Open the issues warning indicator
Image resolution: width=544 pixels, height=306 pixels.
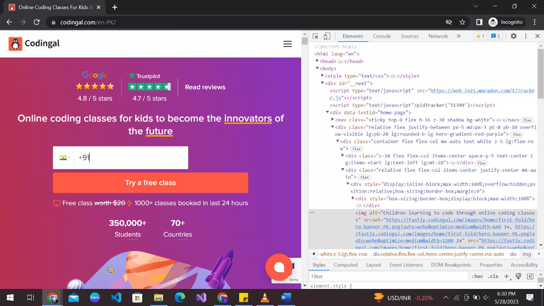480,36
